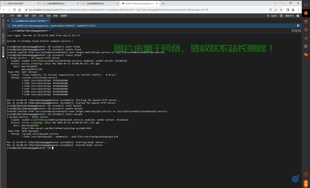Select the 2. root@iZbp17p8uu4qapgg0wx4vnZ terminal tab
310x188 pixels.
[x=30, y=31]
